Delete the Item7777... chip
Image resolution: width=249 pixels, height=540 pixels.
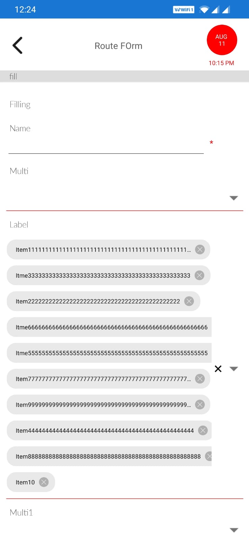click(x=200, y=379)
